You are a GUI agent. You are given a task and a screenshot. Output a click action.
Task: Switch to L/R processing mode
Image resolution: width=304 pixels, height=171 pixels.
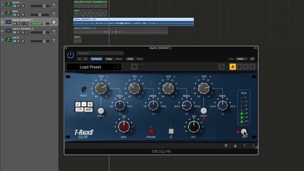[79, 110]
